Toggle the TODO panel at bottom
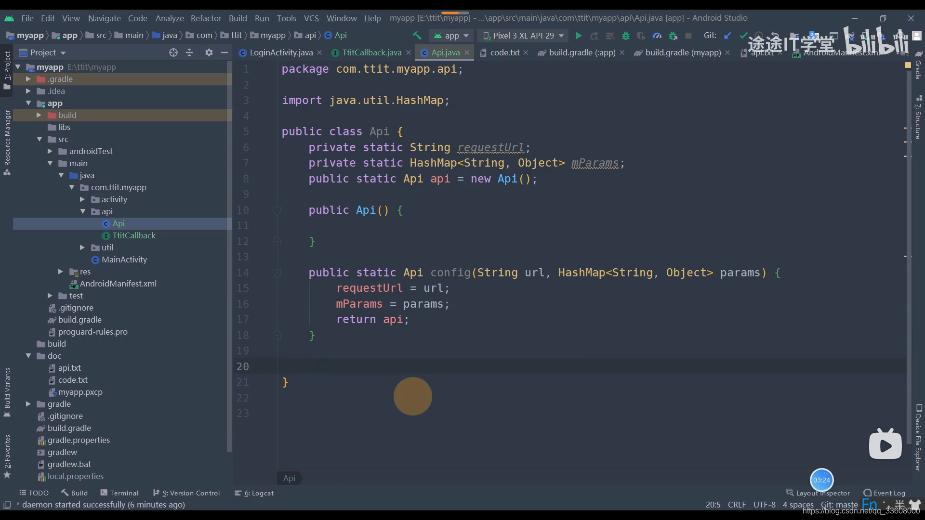925x520 pixels. tap(34, 493)
